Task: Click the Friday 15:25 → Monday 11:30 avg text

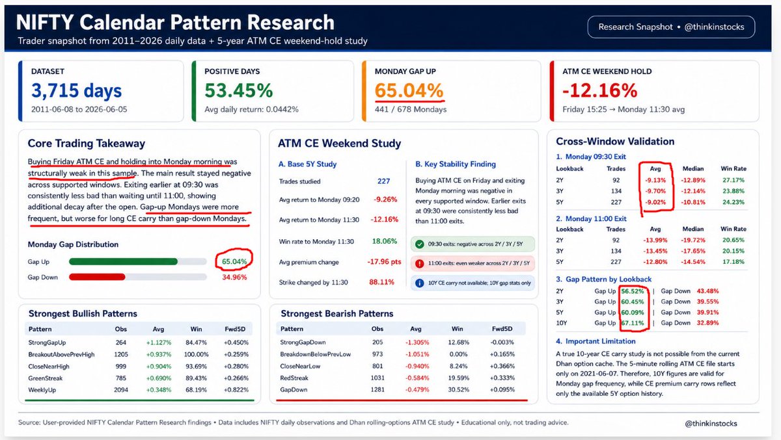Action: pos(623,109)
